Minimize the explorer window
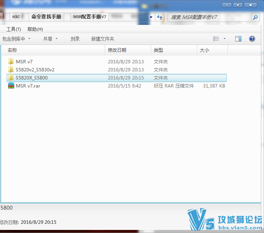 tap(227, 5)
